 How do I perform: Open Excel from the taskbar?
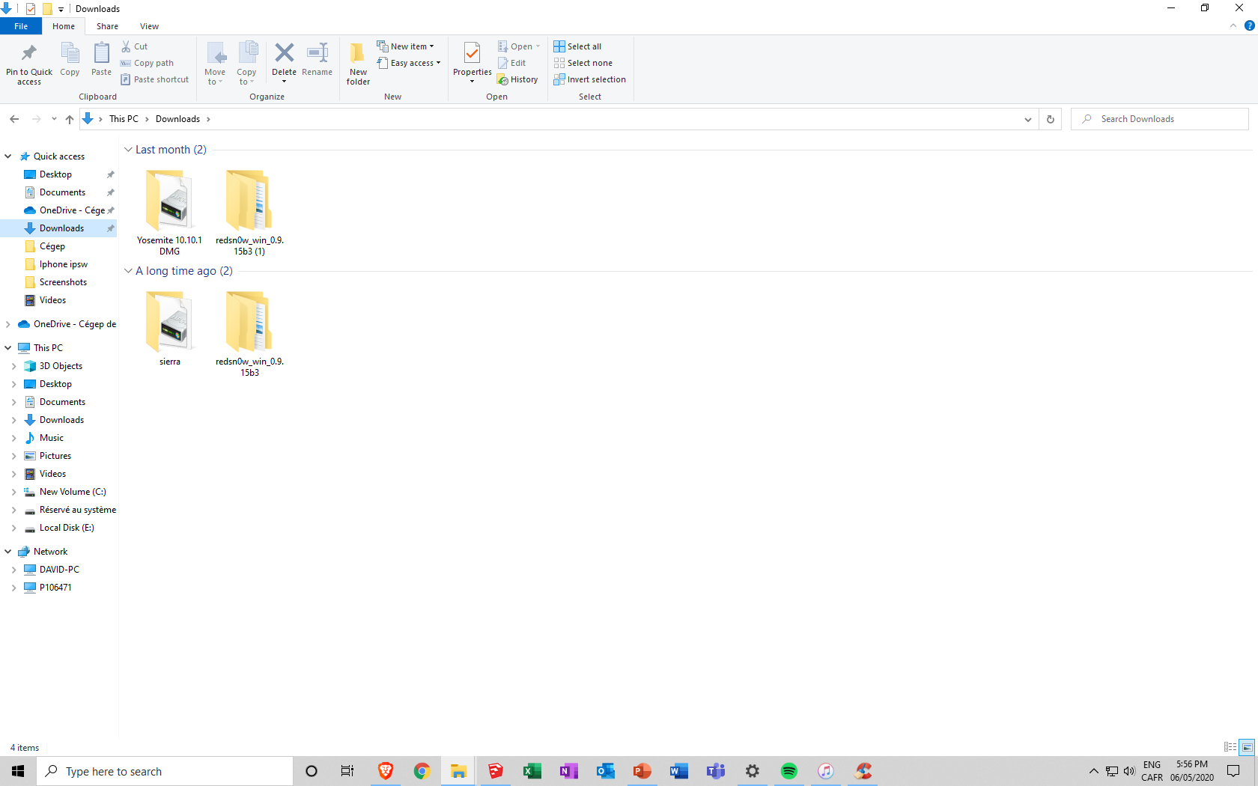coord(532,771)
